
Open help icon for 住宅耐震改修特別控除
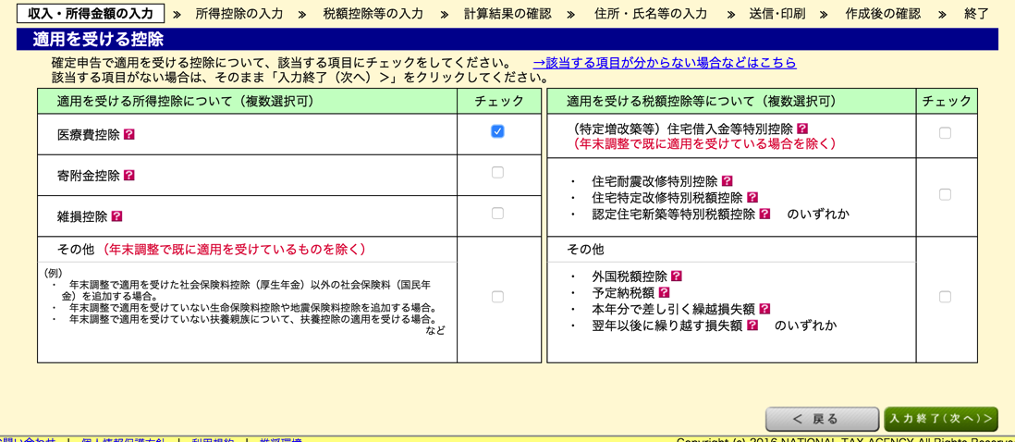[x=727, y=181]
